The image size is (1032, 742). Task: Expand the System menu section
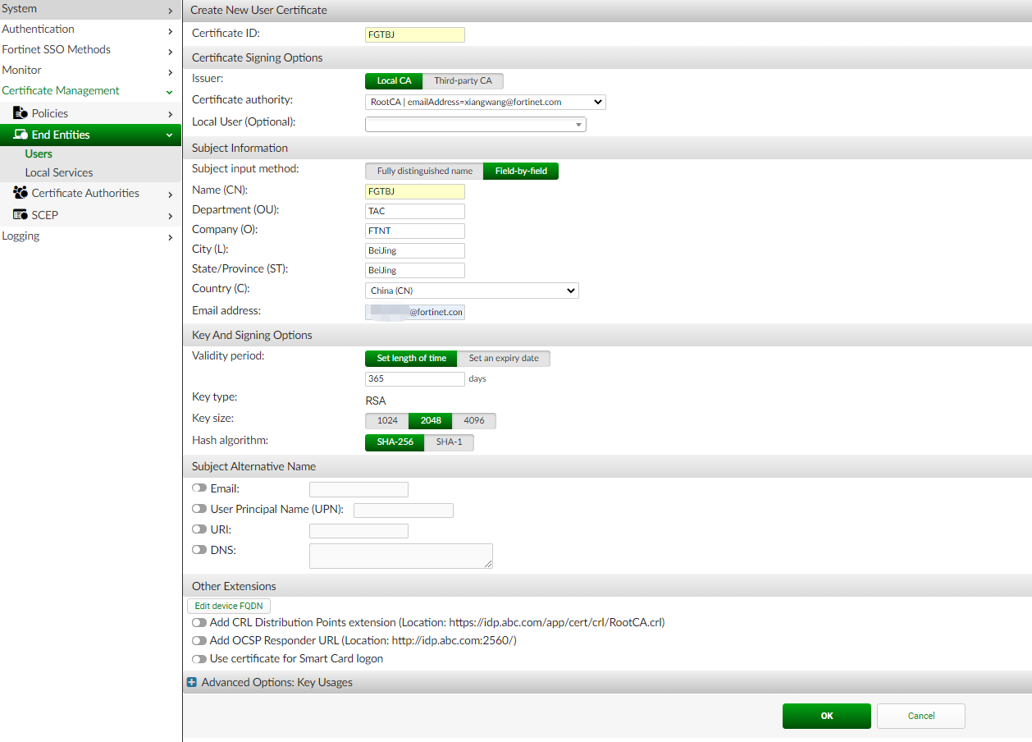[89, 9]
